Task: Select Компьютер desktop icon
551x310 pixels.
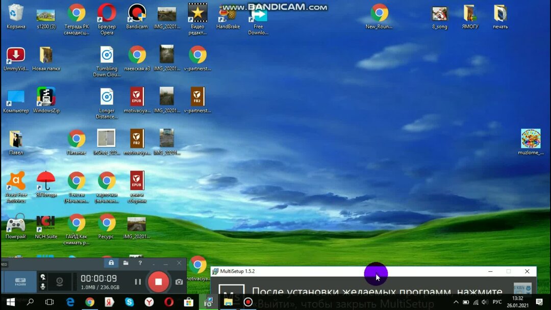Action: 16,101
